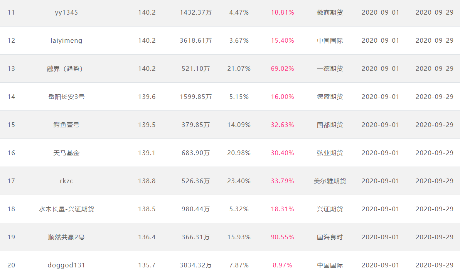The image size is (460, 277).
Task: Click 徽商期货 company in row 11
Action: [330, 13]
